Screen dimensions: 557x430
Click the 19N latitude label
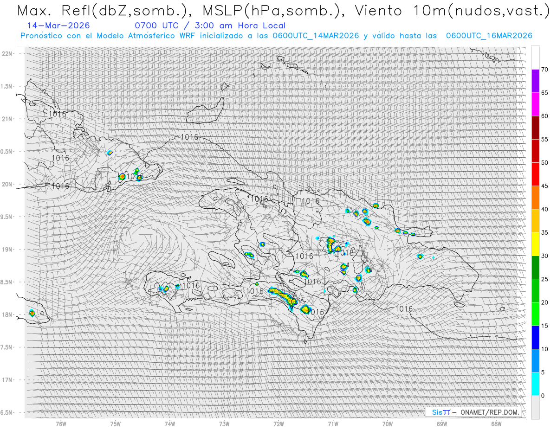click(x=8, y=250)
